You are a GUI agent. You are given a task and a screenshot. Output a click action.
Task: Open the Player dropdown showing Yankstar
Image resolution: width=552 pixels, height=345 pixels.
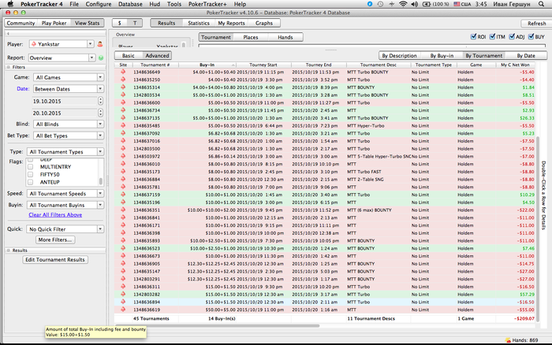[x=62, y=44]
